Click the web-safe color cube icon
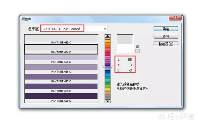The width and height of the screenshot is (198, 123). click(x=137, y=46)
